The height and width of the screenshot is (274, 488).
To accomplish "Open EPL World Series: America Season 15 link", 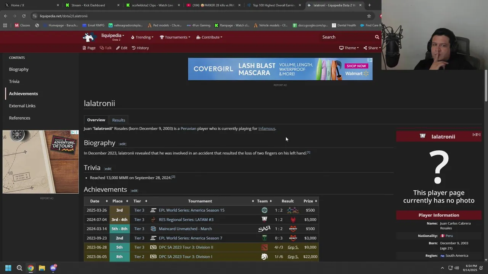I will coord(191,210).
